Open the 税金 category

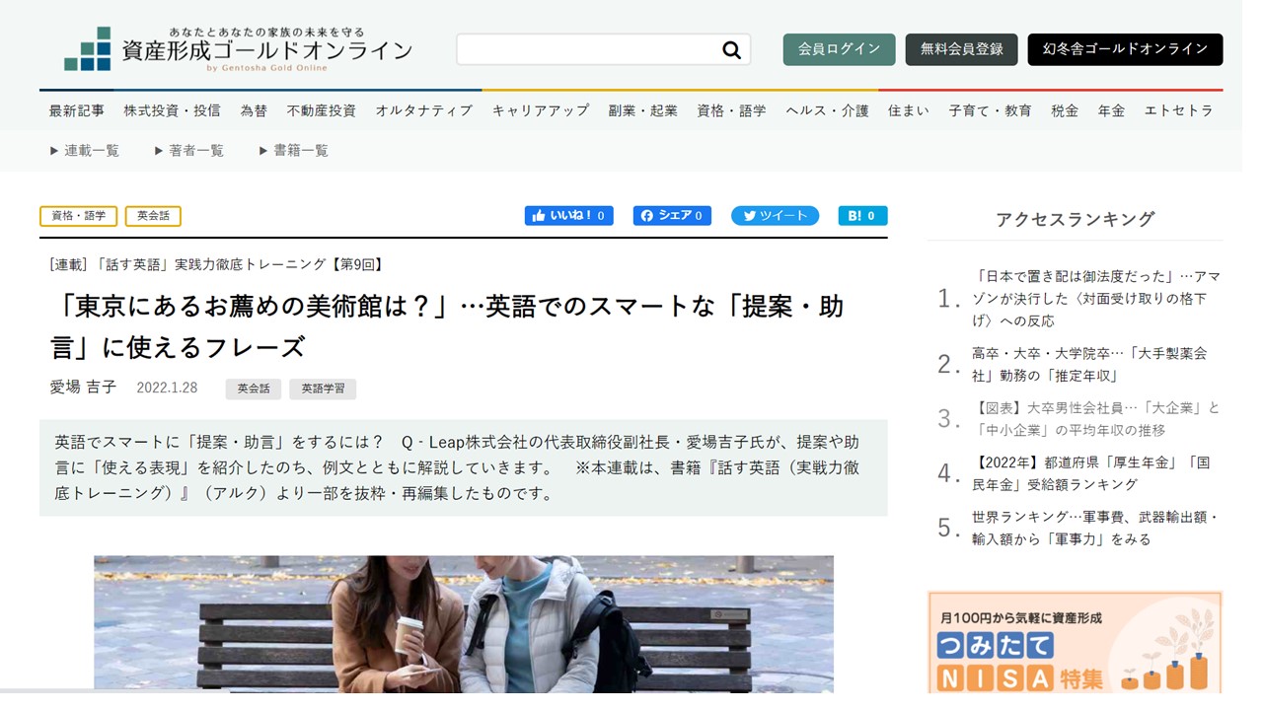coord(1065,110)
